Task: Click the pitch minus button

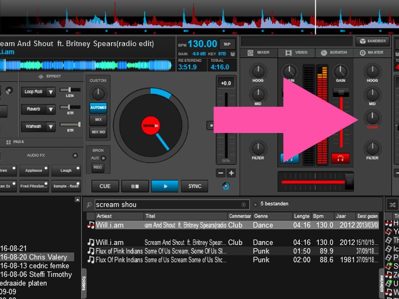Action: [220, 173]
